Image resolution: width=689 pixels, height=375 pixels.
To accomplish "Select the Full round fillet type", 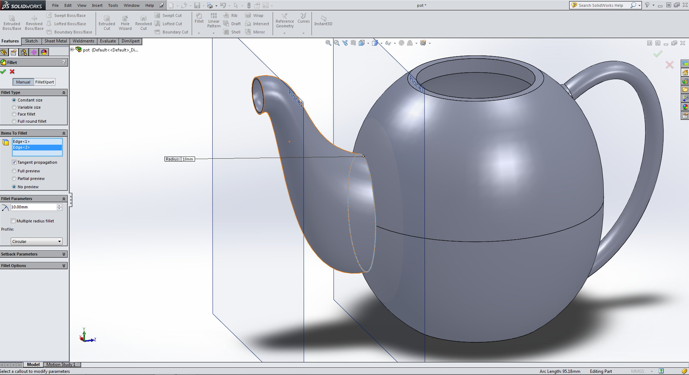I will tap(14, 121).
